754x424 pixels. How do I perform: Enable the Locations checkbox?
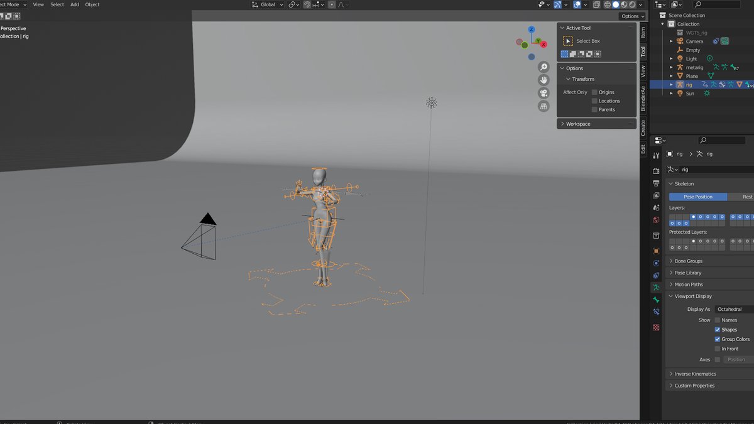click(x=594, y=101)
